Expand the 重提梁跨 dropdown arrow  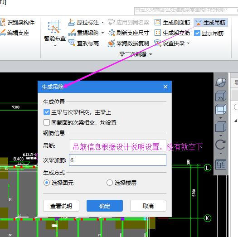point(102,33)
